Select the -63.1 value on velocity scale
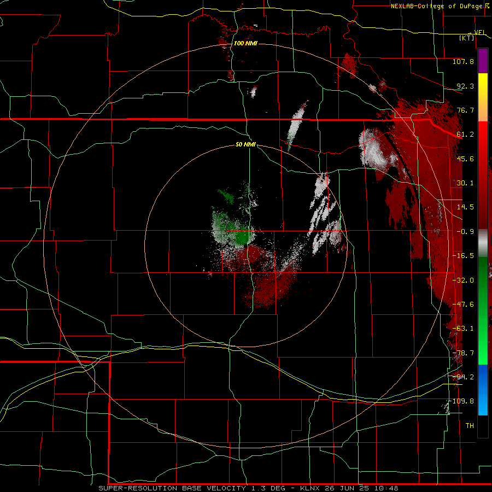 coord(463,329)
